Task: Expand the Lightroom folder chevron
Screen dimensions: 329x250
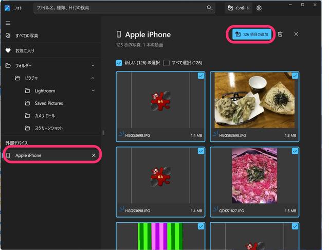Action: click(x=93, y=91)
